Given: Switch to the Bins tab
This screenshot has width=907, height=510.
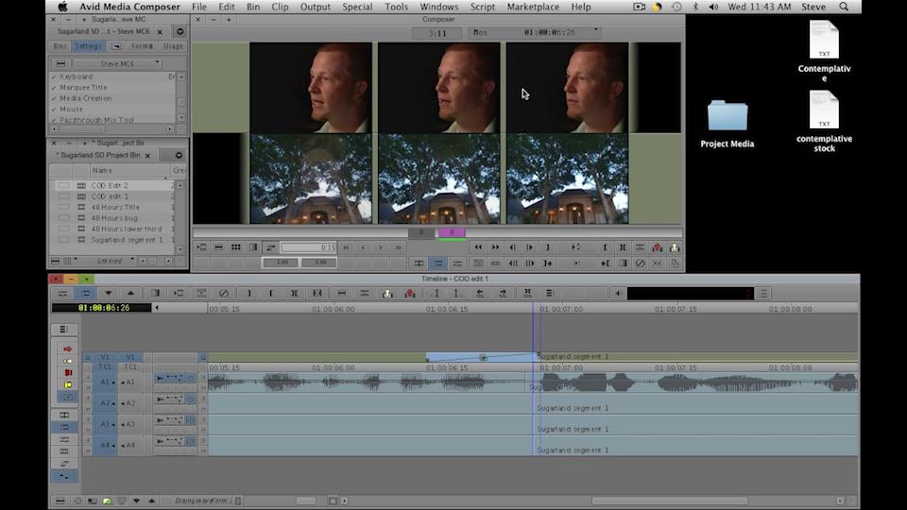Looking at the screenshot, I should point(60,45).
